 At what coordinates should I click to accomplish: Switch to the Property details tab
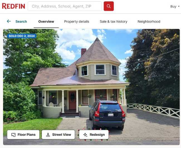[x=77, y=22]
